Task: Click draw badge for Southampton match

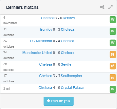Action: (x=113, y=78)
